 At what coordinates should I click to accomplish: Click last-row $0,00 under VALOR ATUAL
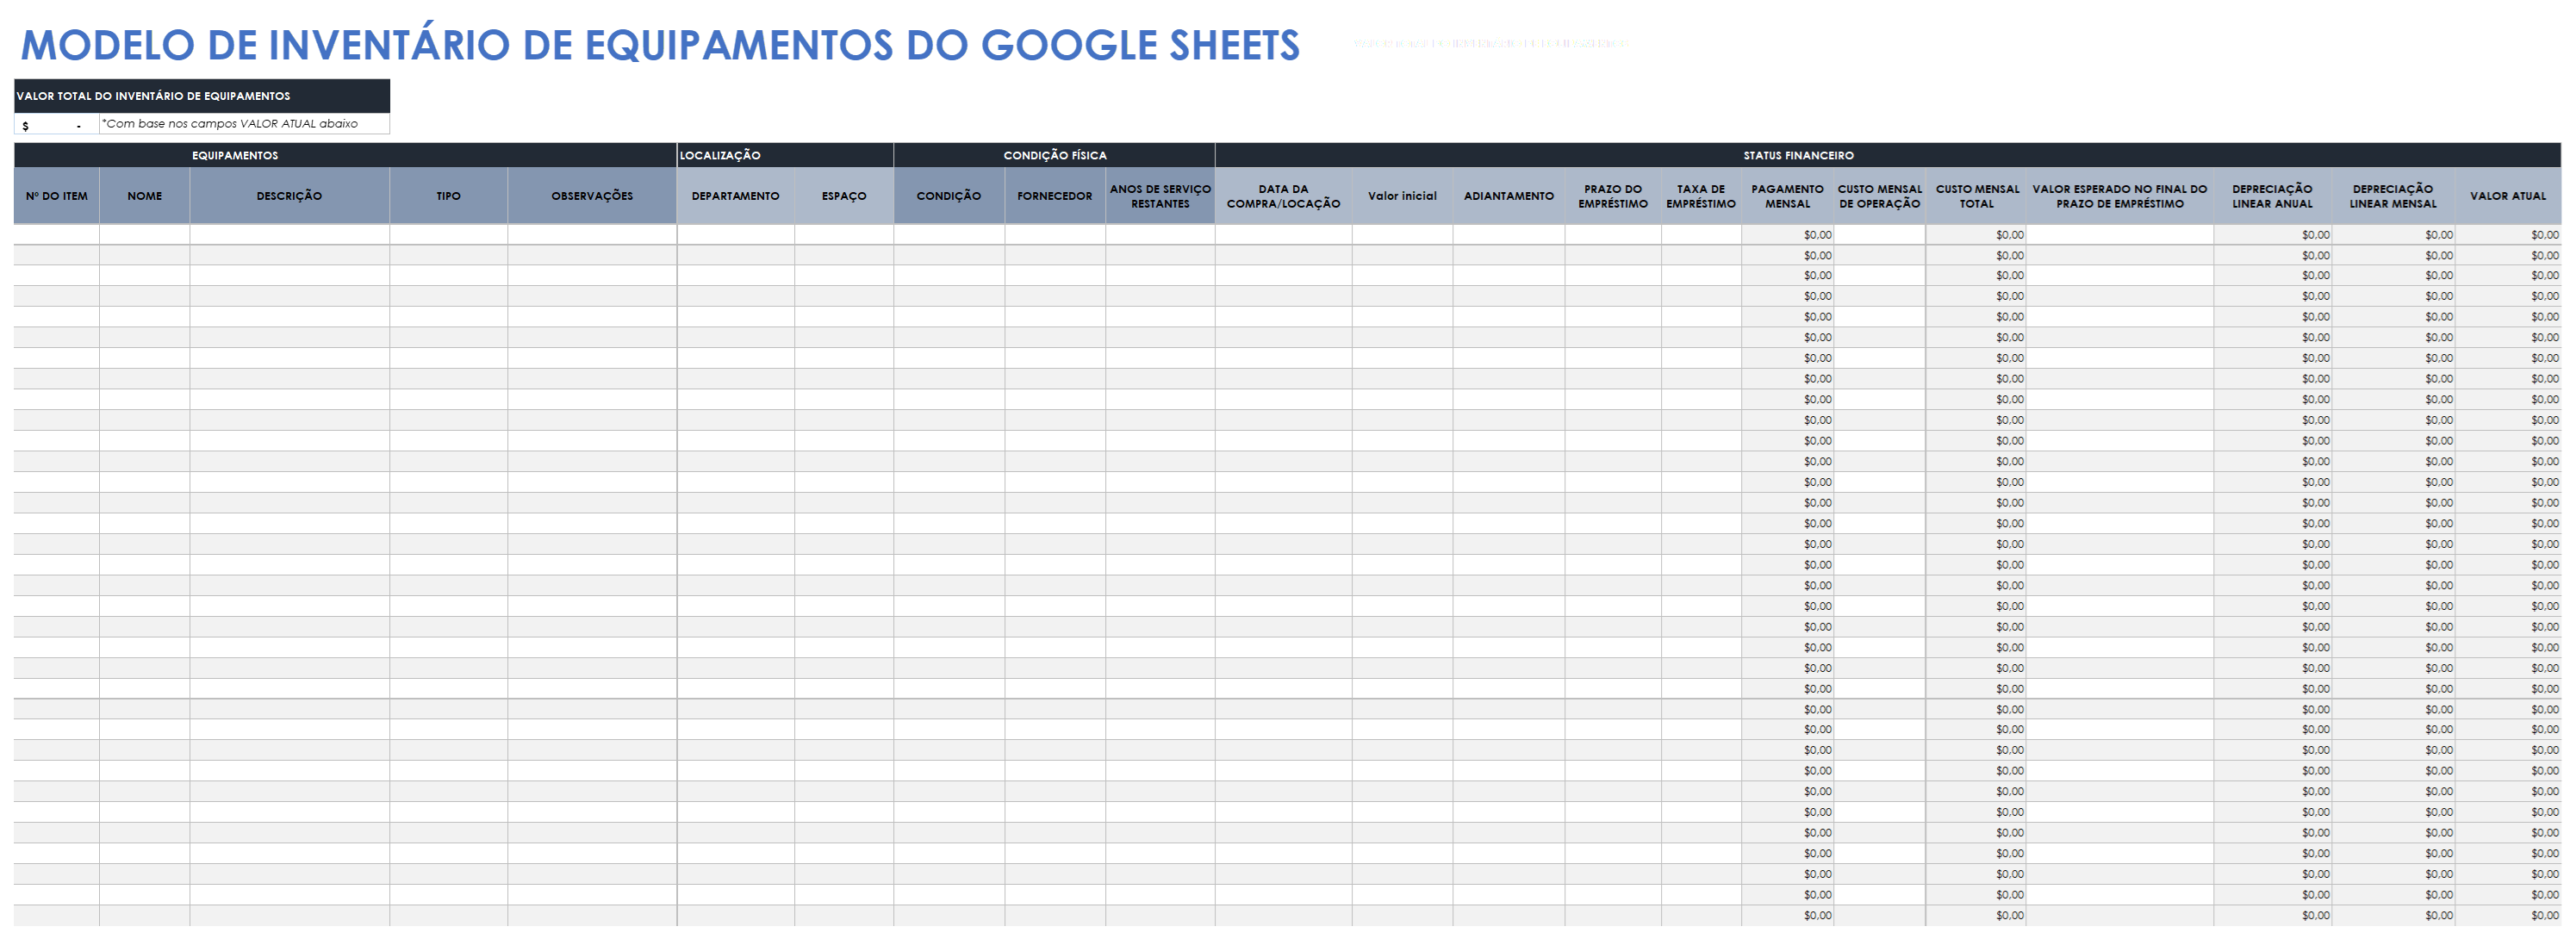tap(2508, 915)
